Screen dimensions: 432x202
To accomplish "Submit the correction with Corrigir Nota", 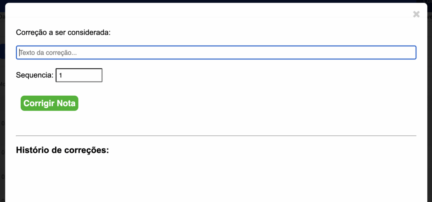I will 49,103.
